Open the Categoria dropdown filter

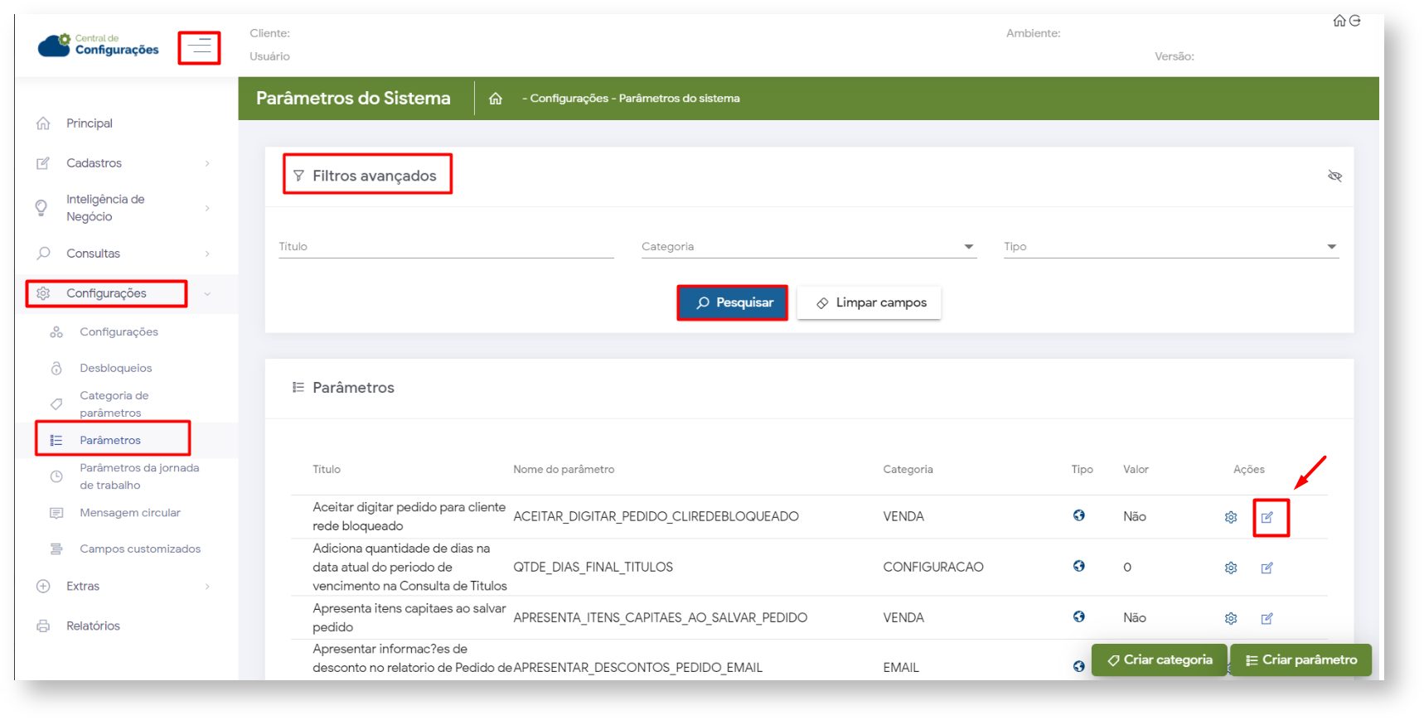[808, 247]
